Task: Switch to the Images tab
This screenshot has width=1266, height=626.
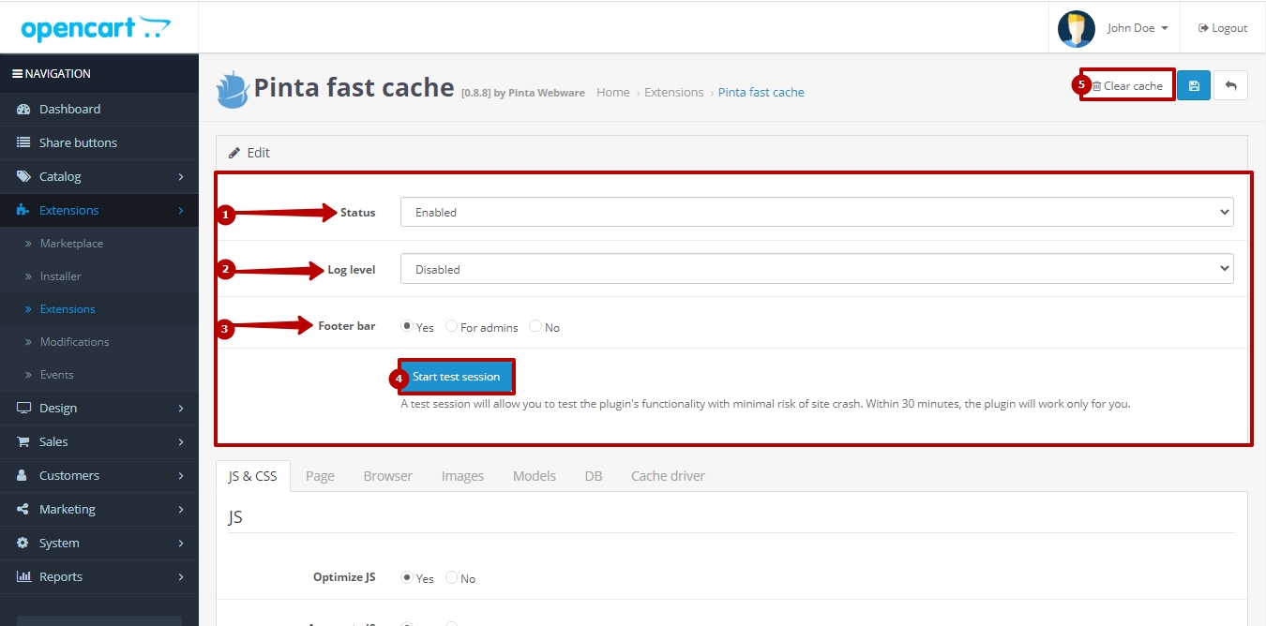Action: (x=462, y=476)
